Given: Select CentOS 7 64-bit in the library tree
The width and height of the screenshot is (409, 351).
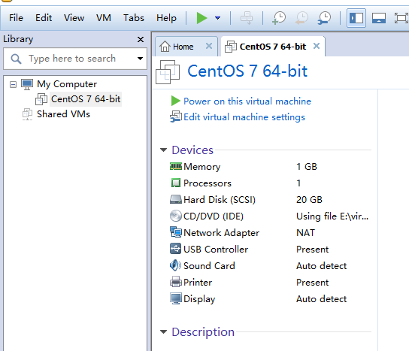Looking at the screenshot, I should 86,99.
